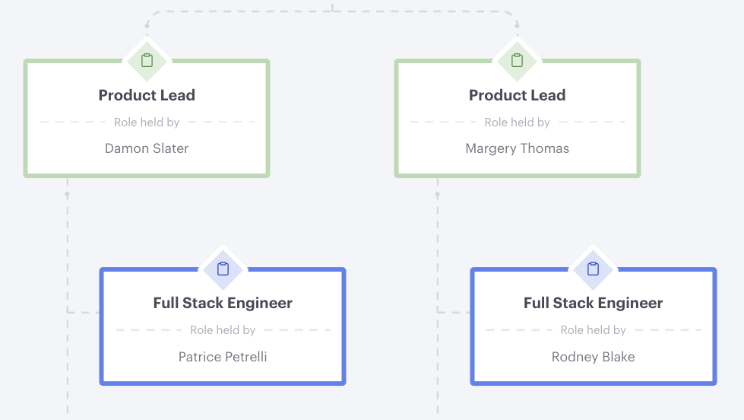Click clipboard icon above Rodney Blake's card
This screenshot has height=420, width=744.
594,269
